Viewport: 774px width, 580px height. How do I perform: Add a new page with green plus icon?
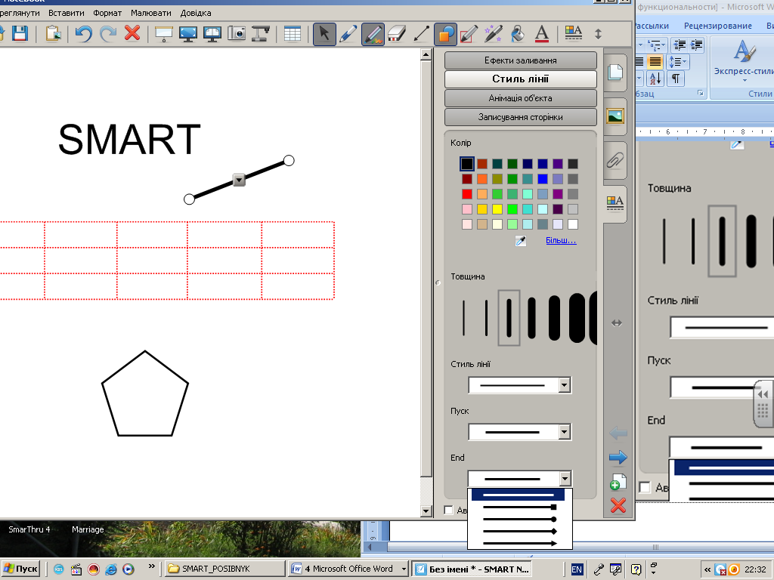point(618,482)
